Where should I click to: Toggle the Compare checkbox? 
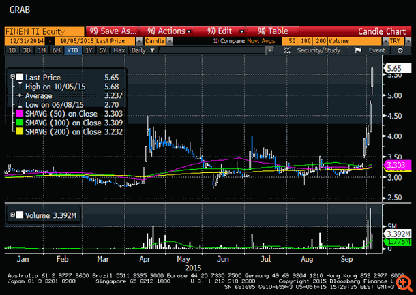click(215, 41)
